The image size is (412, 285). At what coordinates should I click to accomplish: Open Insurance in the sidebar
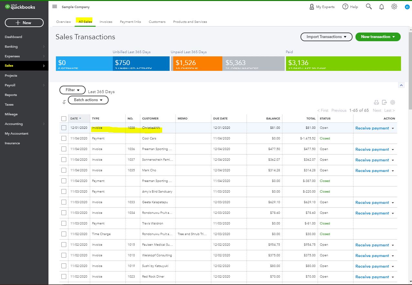(12, 143)
